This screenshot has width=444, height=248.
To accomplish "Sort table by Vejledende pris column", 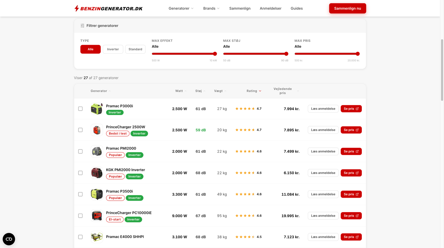I will coord(286,91).
